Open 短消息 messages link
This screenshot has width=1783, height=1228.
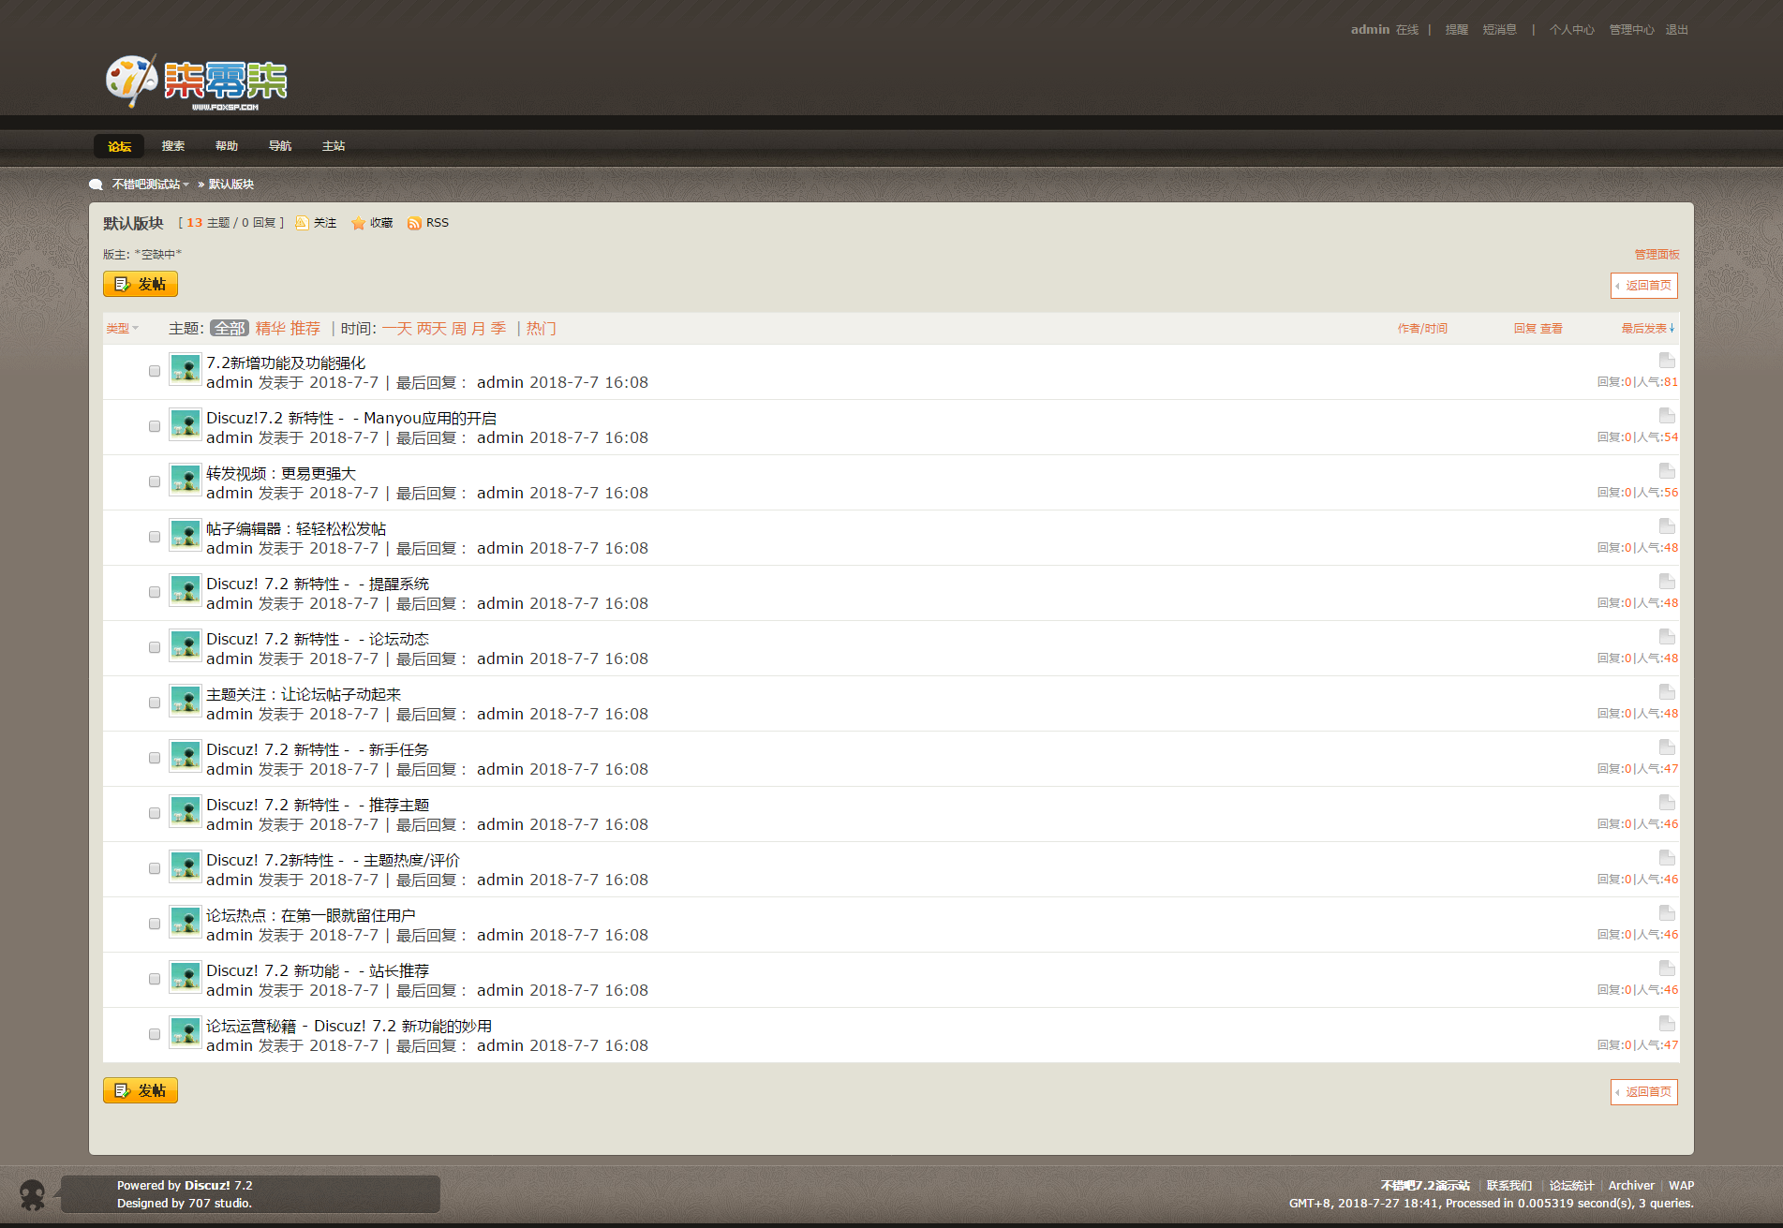click(1499, 30)
